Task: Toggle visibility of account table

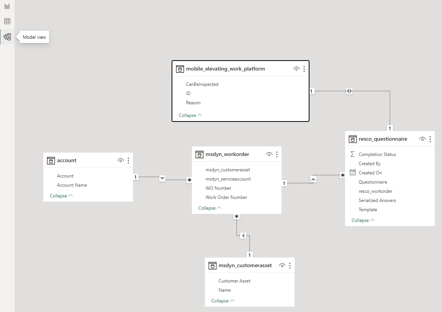Action: [x=121, y=161]
